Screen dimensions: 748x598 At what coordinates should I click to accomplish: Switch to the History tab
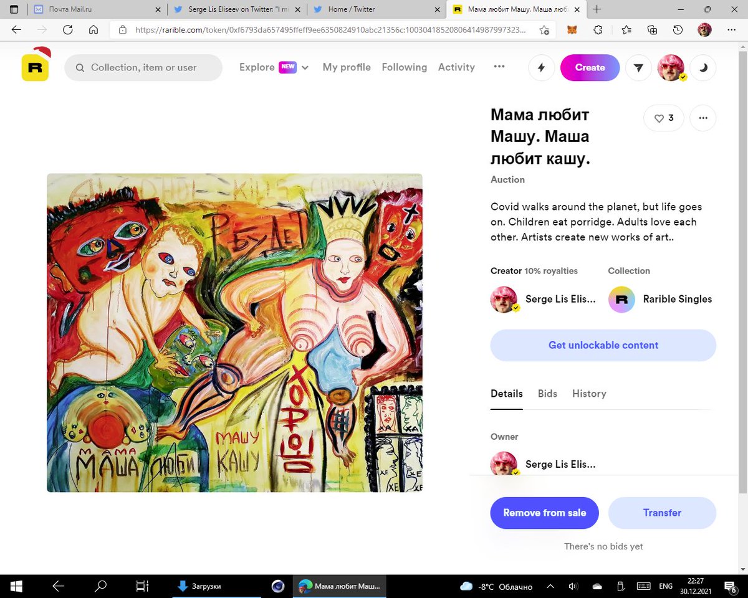(589, 394)
